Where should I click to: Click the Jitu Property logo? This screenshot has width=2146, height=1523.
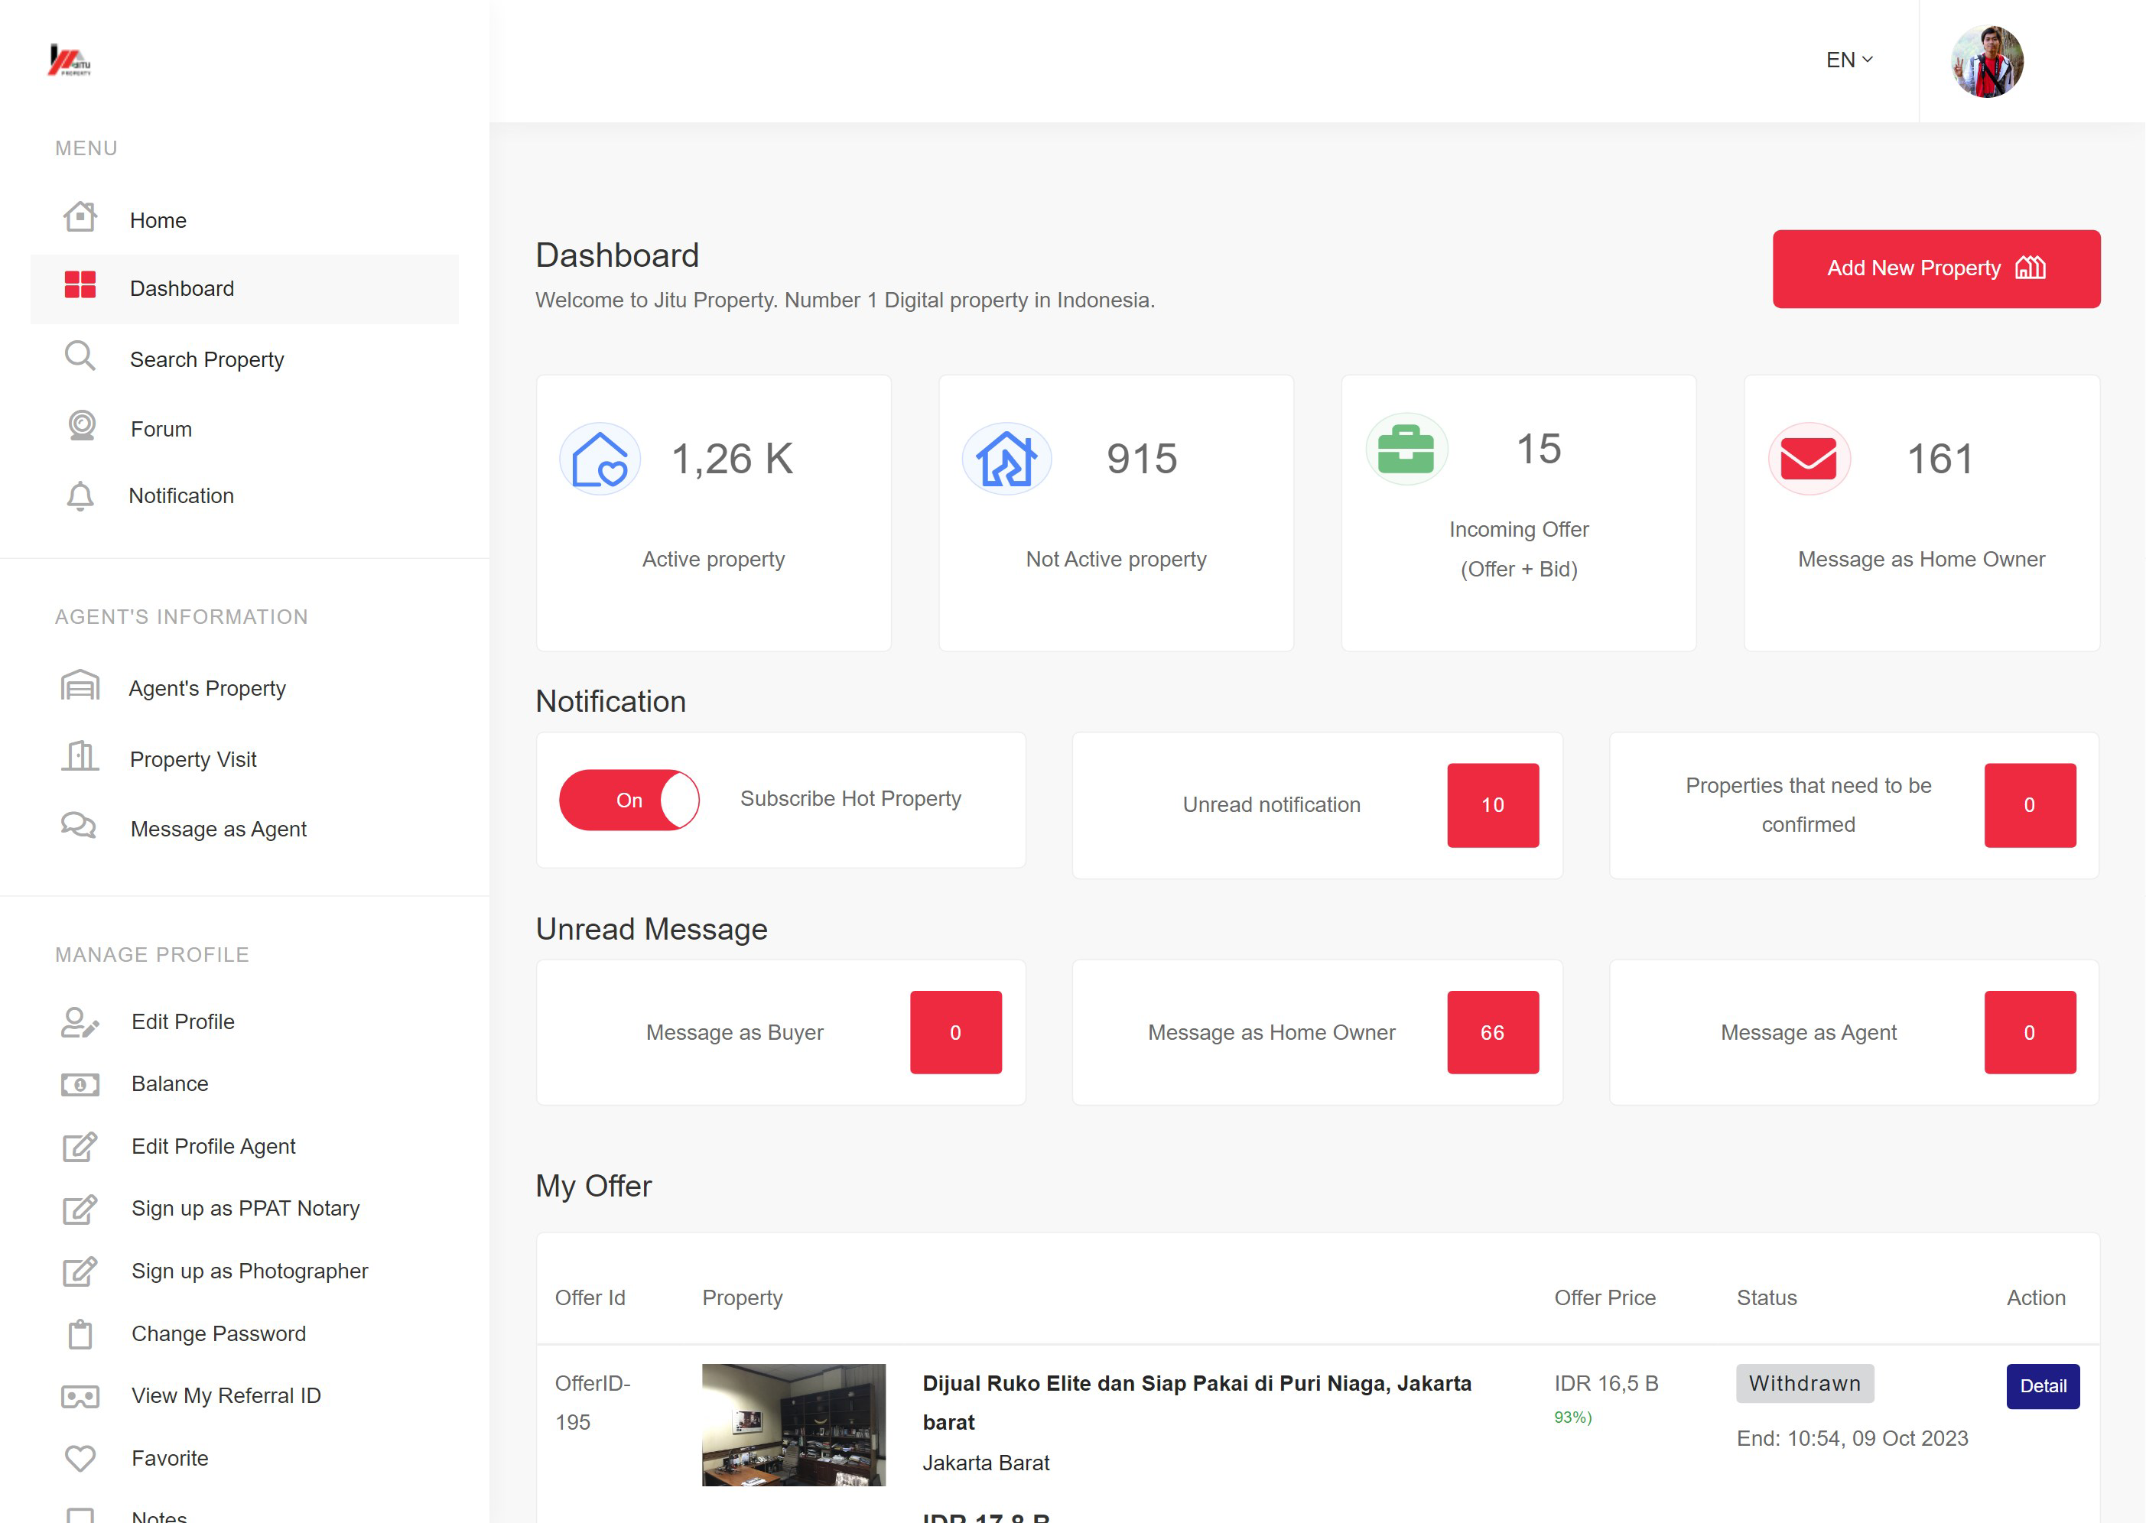(70, 60)
